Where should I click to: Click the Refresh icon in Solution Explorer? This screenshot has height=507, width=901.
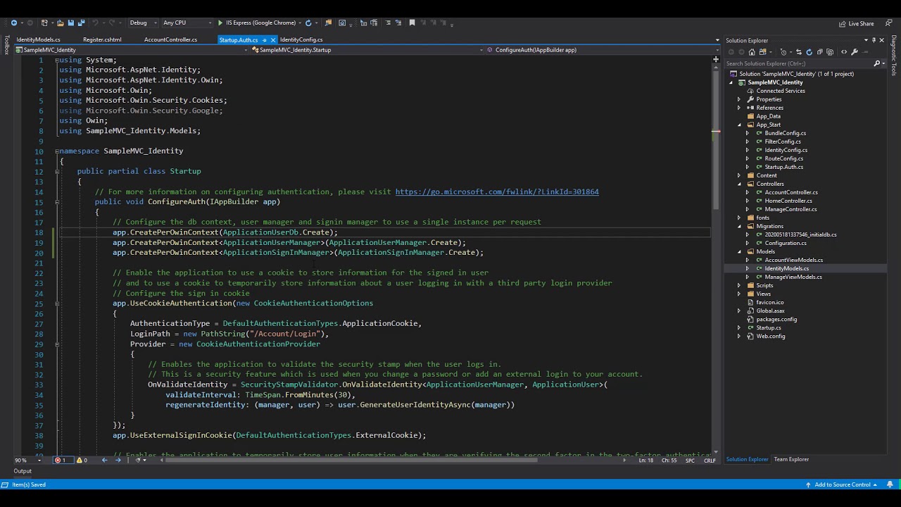pyautogui.click(x=809, y=52)
